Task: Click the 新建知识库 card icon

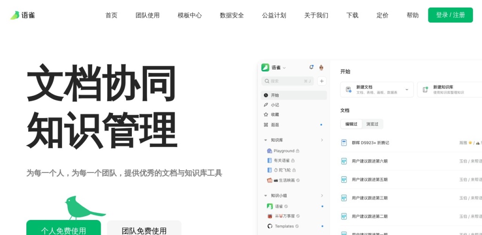Action: click(425, 89)
